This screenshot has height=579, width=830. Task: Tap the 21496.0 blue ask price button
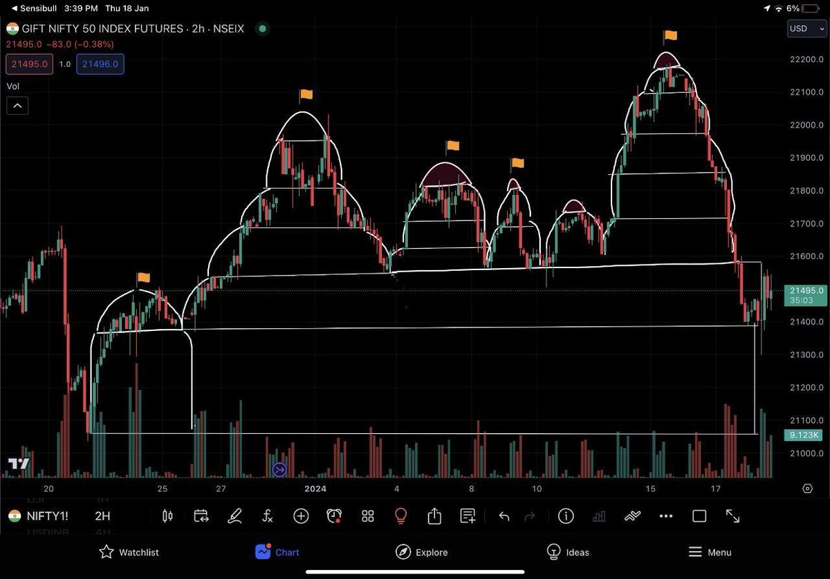coord(100,63)
